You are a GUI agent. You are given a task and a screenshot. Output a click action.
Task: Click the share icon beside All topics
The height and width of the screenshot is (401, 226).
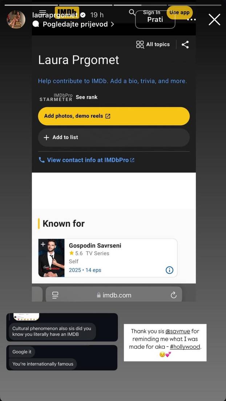(x=185, y=44)
